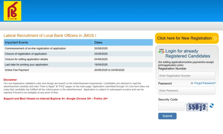
Task: Click the 'Support and Best Viewed' browser notice
Action: click(x=56, y=99)
